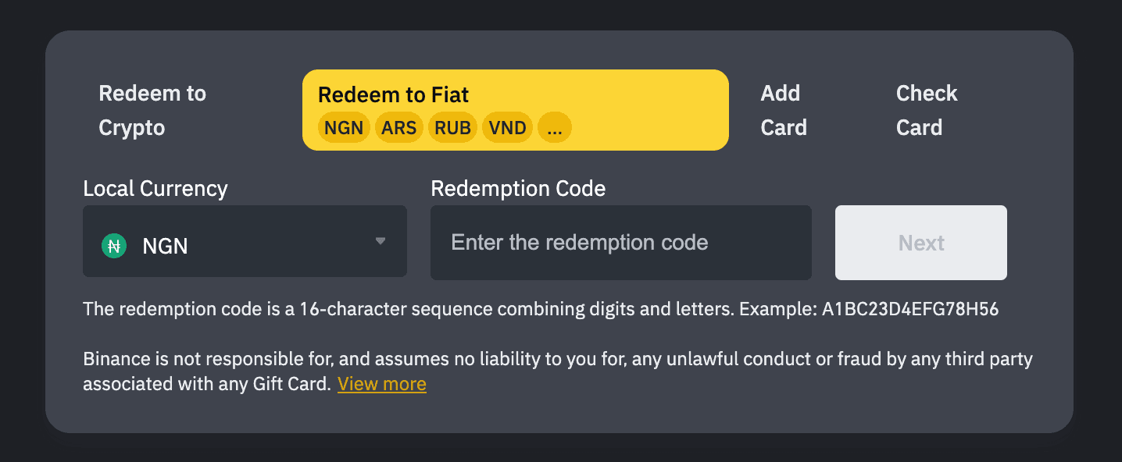Click the Local Currency label
This screenshot has height=462, width=1122.
(155, 189)
